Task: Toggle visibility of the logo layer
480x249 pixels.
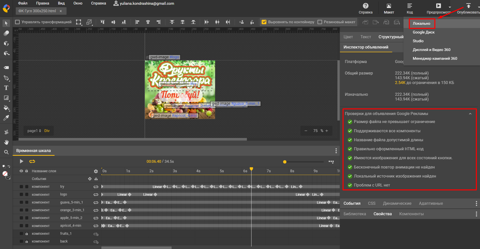Action: [x=21, y=194]
